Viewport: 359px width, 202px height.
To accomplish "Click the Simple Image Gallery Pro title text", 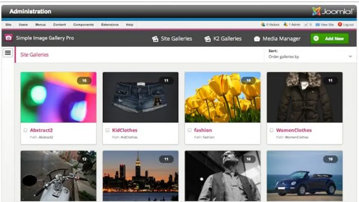I will click(x=45, y=38).
